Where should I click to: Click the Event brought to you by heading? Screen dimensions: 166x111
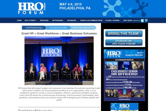(x=35, y=110)
